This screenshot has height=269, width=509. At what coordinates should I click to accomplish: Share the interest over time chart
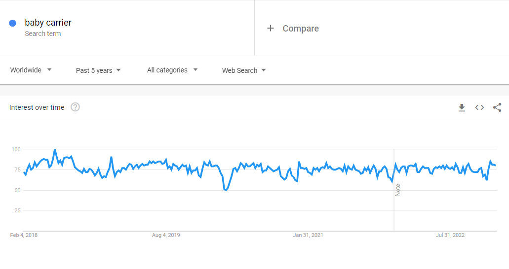(497, 107)
